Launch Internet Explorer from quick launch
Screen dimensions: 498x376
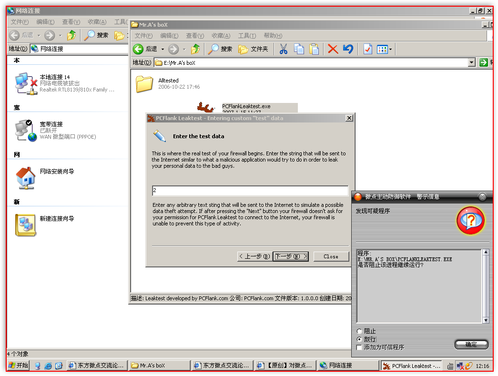pyautogui.click(x=48, y=366)
